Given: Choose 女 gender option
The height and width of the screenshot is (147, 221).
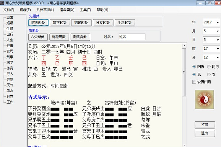Looking at the screenshot, I should (209, 74).
